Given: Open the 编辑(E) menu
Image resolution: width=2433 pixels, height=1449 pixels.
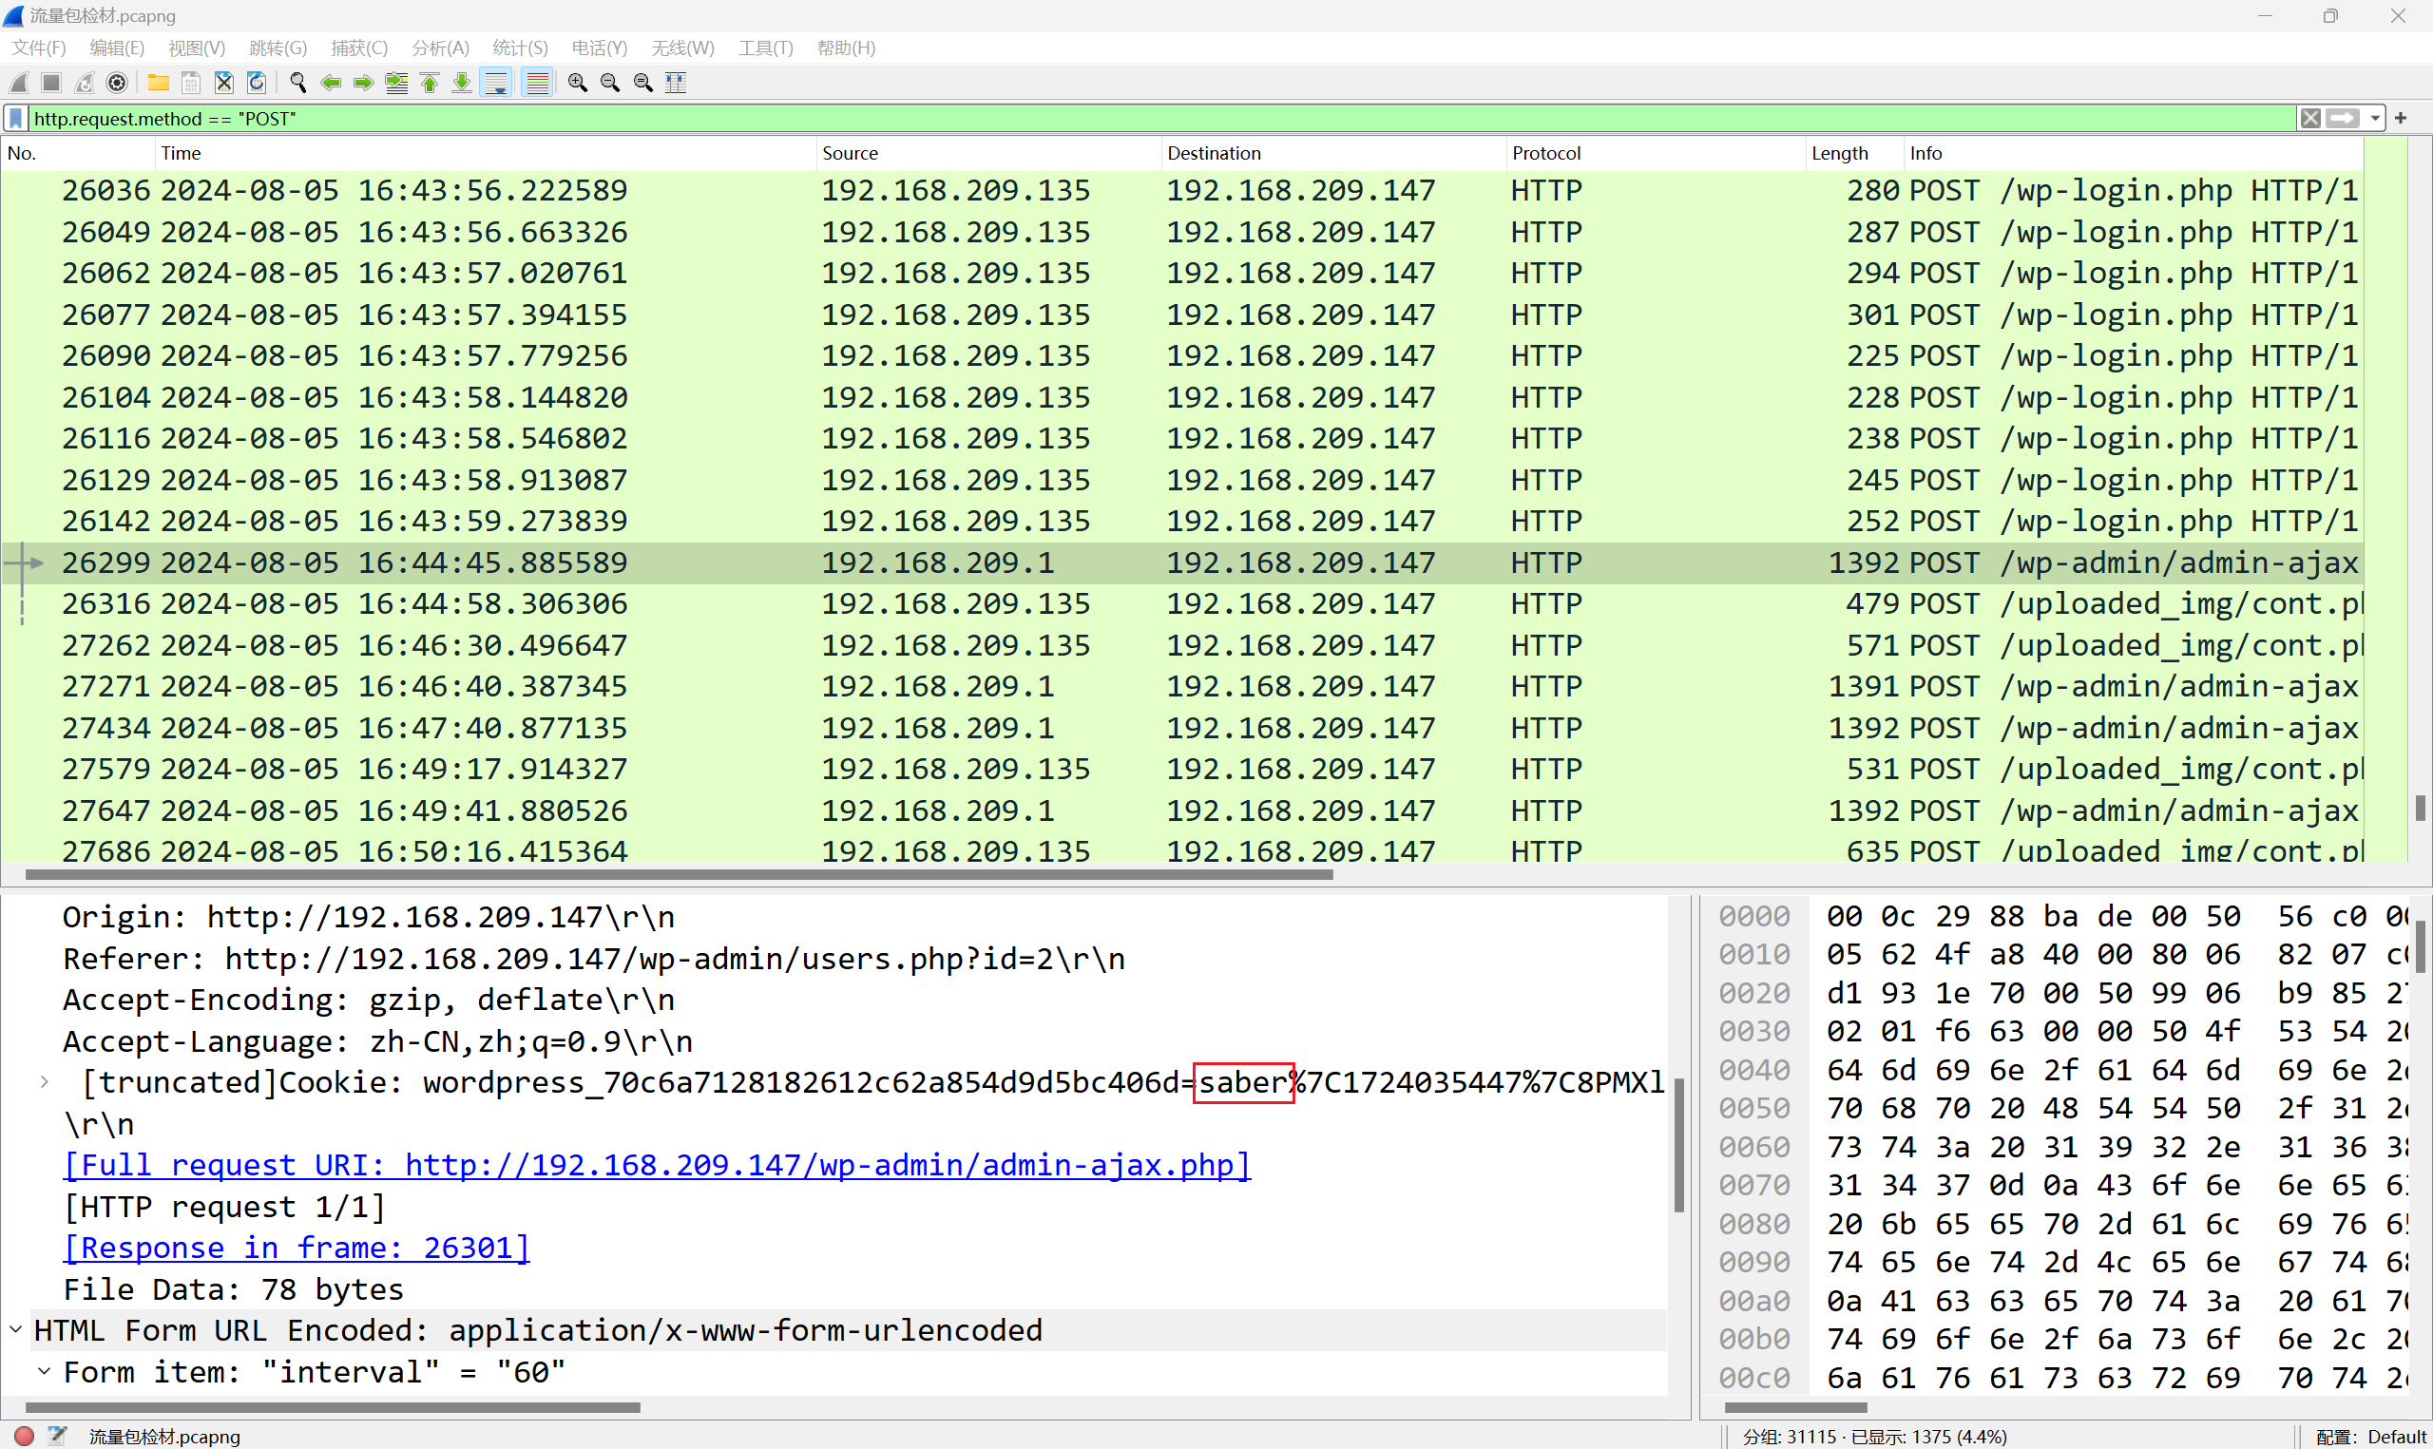Looking at the screenshot, I should click(x=117, y=48).
